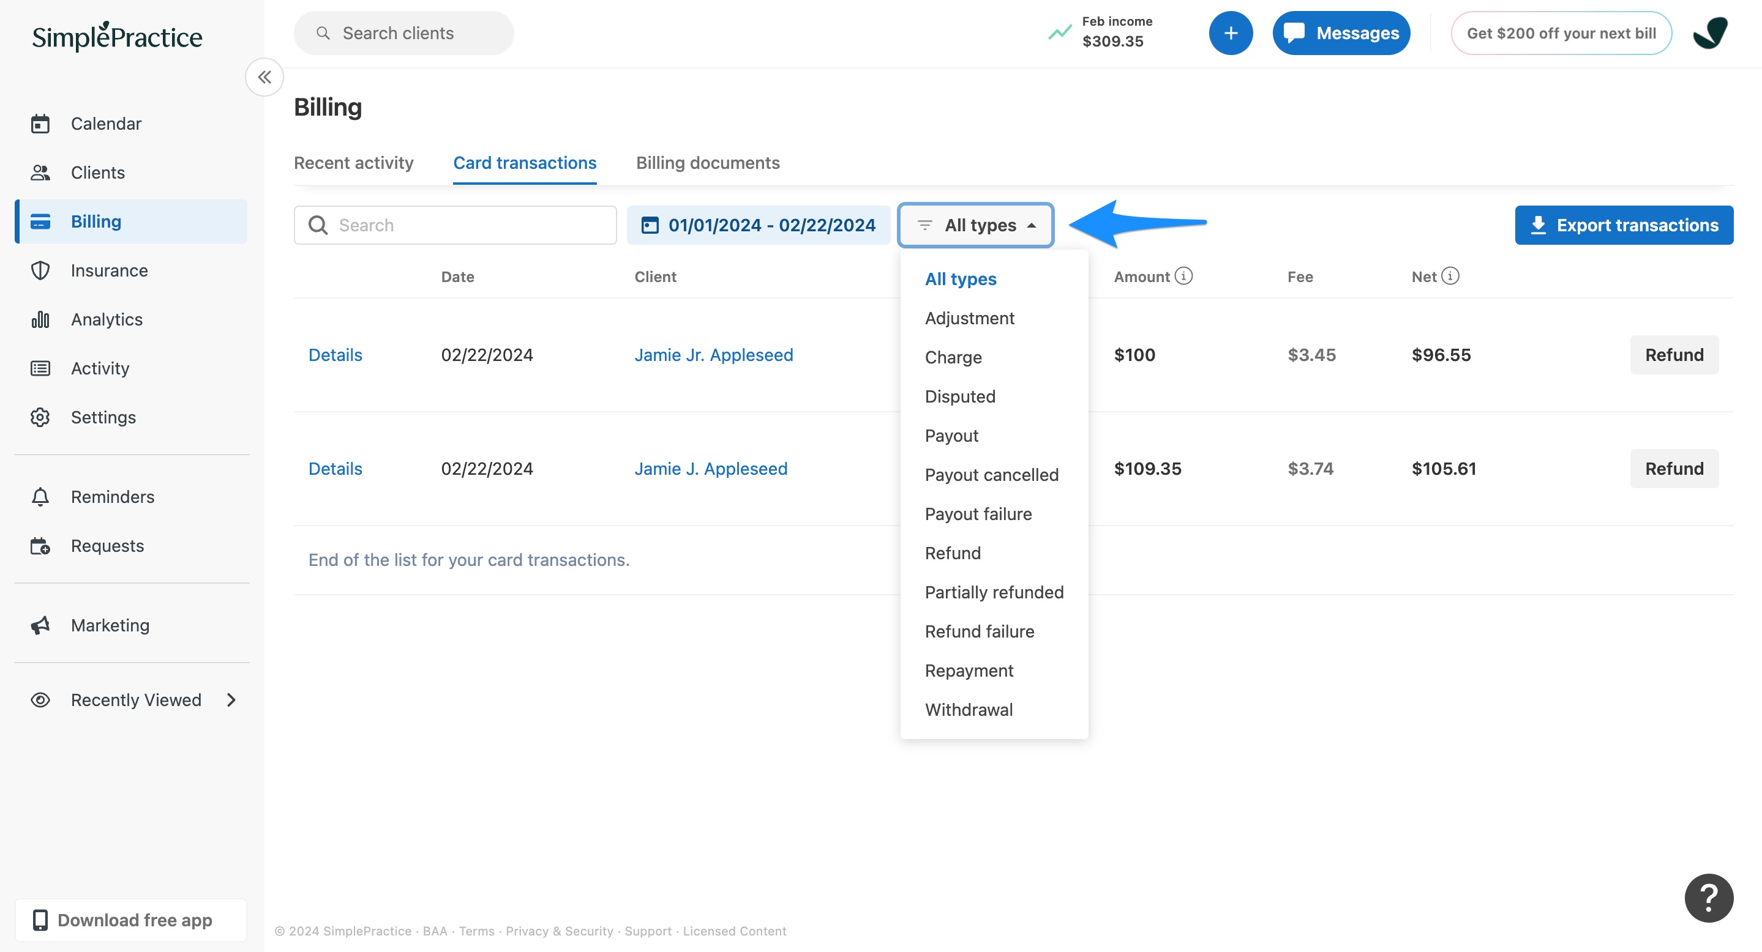Click Get $200 off your next bill
This screenshot has height=952, width=1762.
click(x=1561, y=33)
